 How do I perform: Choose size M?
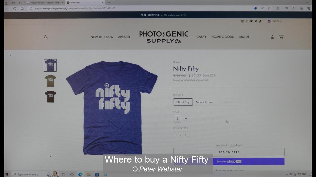tap(186, 119)
